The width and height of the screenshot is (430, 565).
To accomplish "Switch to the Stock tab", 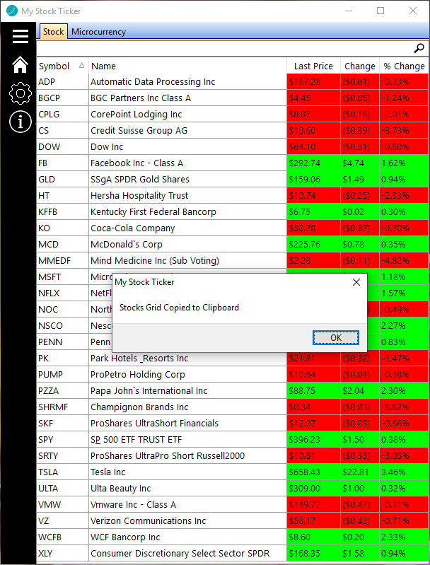I will [x=53, y=32].
